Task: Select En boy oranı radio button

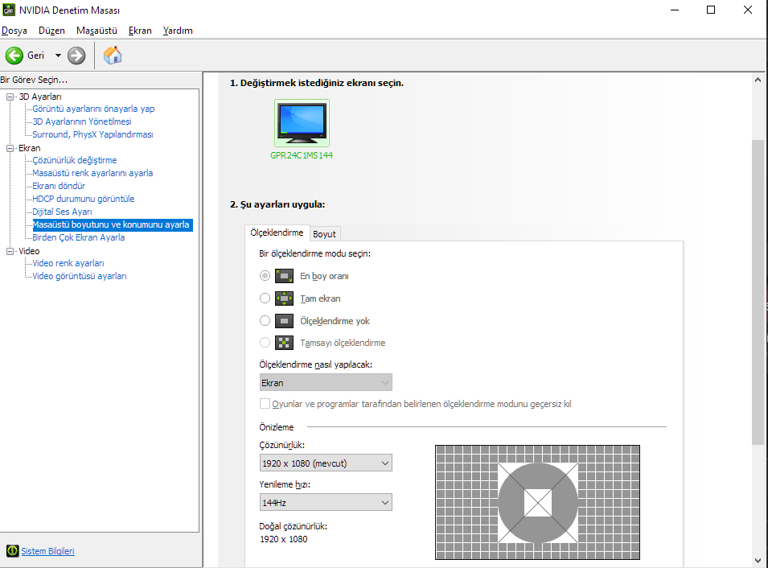Action: (265, 275)
